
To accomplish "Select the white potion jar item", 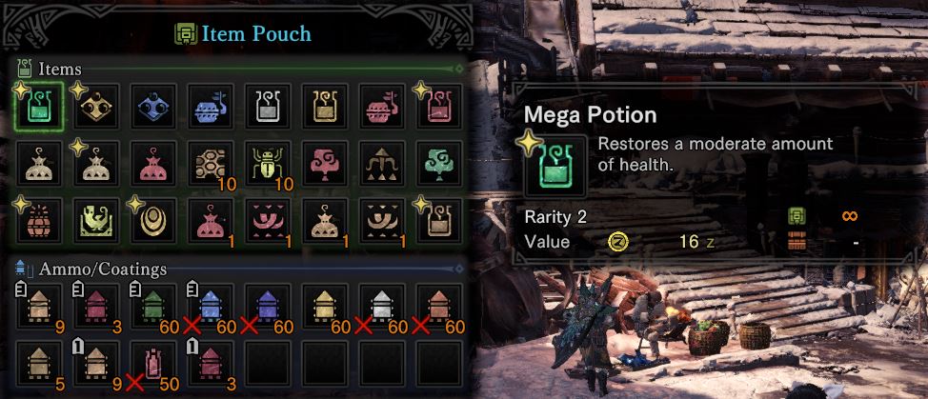I will pyautogui.click(x=268, y=107).
